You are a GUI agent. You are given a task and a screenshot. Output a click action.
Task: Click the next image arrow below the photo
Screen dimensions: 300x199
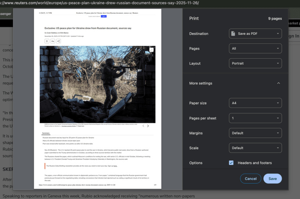148,126
